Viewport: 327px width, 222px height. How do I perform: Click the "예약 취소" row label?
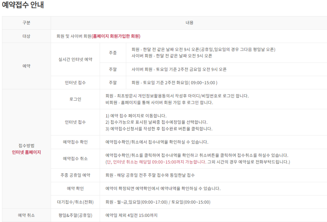26,215
